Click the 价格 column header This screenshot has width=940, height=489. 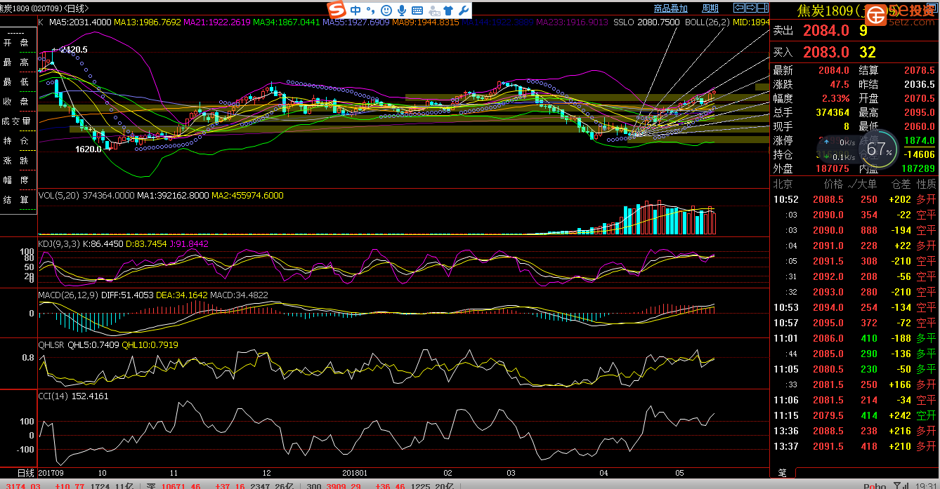(833, 185)
